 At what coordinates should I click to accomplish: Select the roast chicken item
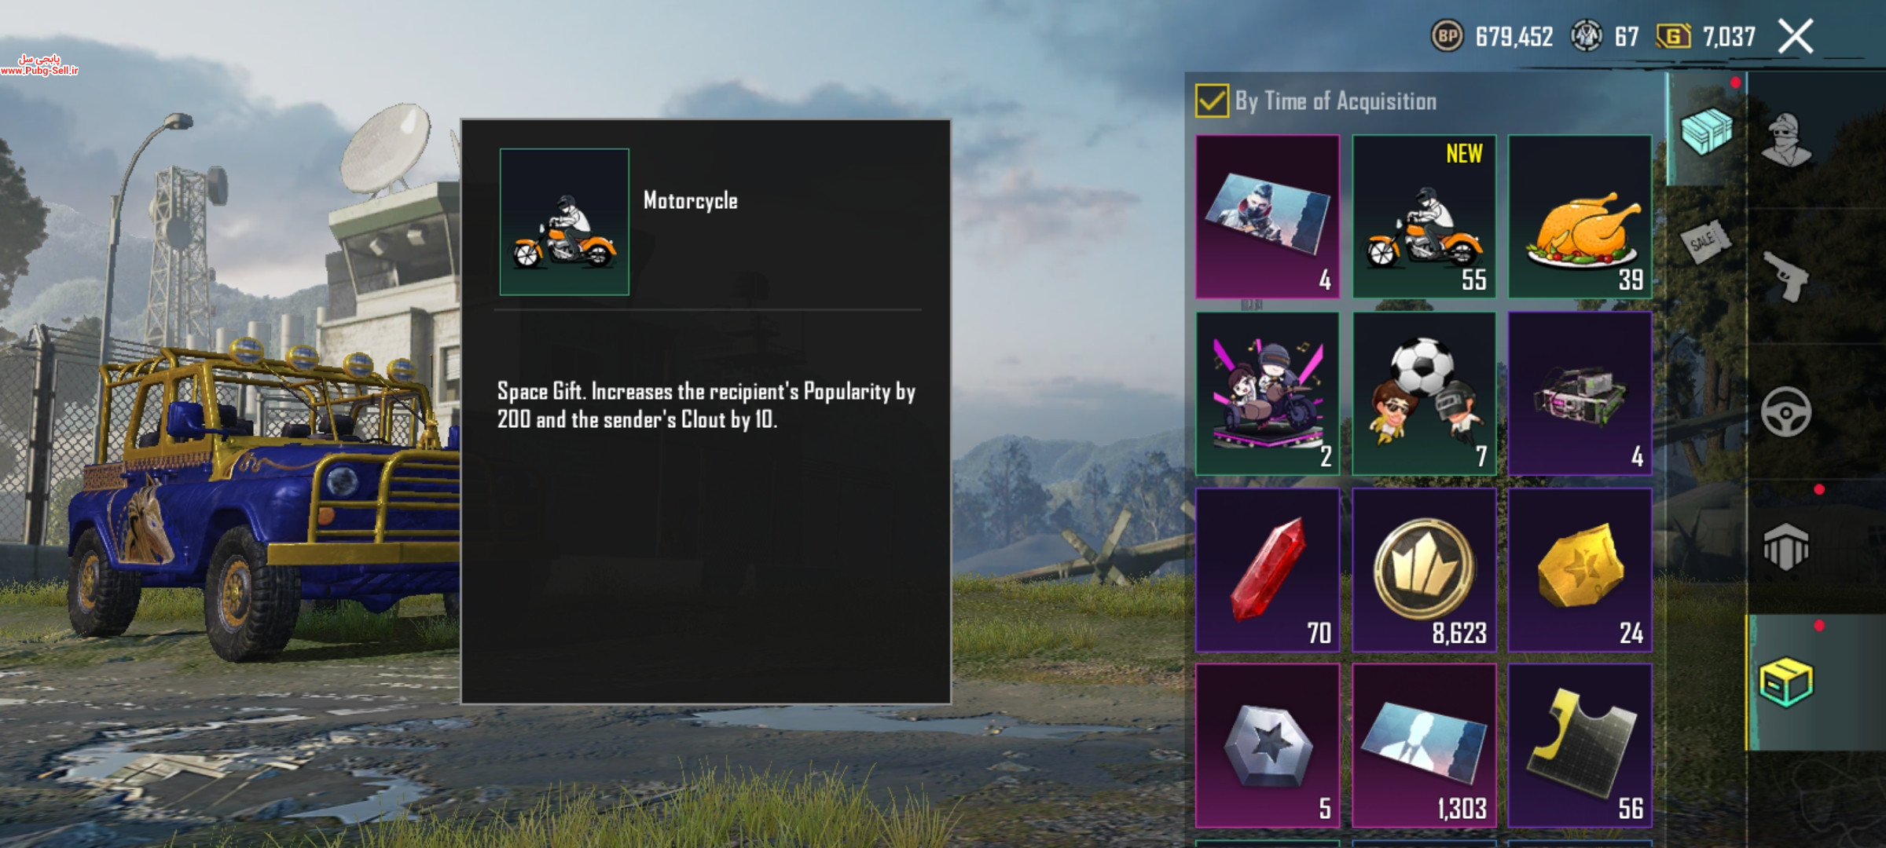(1580, 217)
